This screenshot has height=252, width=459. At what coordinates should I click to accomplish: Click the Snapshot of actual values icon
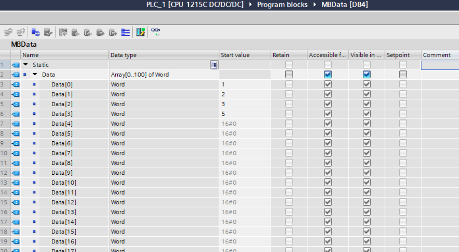(63, 32)
